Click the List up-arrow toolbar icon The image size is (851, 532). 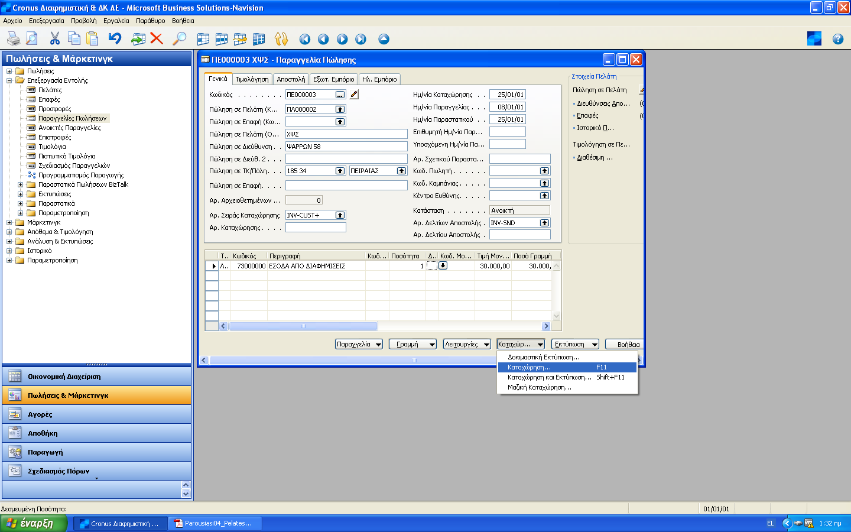pos(384,39)
